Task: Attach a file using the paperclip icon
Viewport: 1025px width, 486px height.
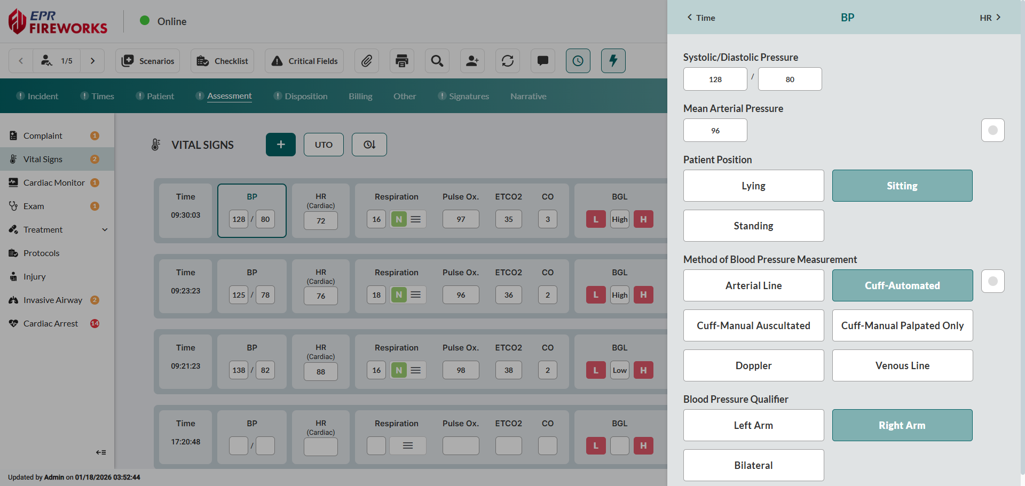Action: [367, 61]
